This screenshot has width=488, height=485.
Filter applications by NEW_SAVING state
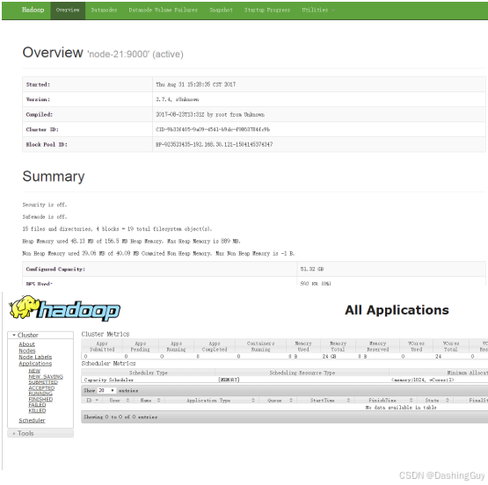(x=46, y=377)
